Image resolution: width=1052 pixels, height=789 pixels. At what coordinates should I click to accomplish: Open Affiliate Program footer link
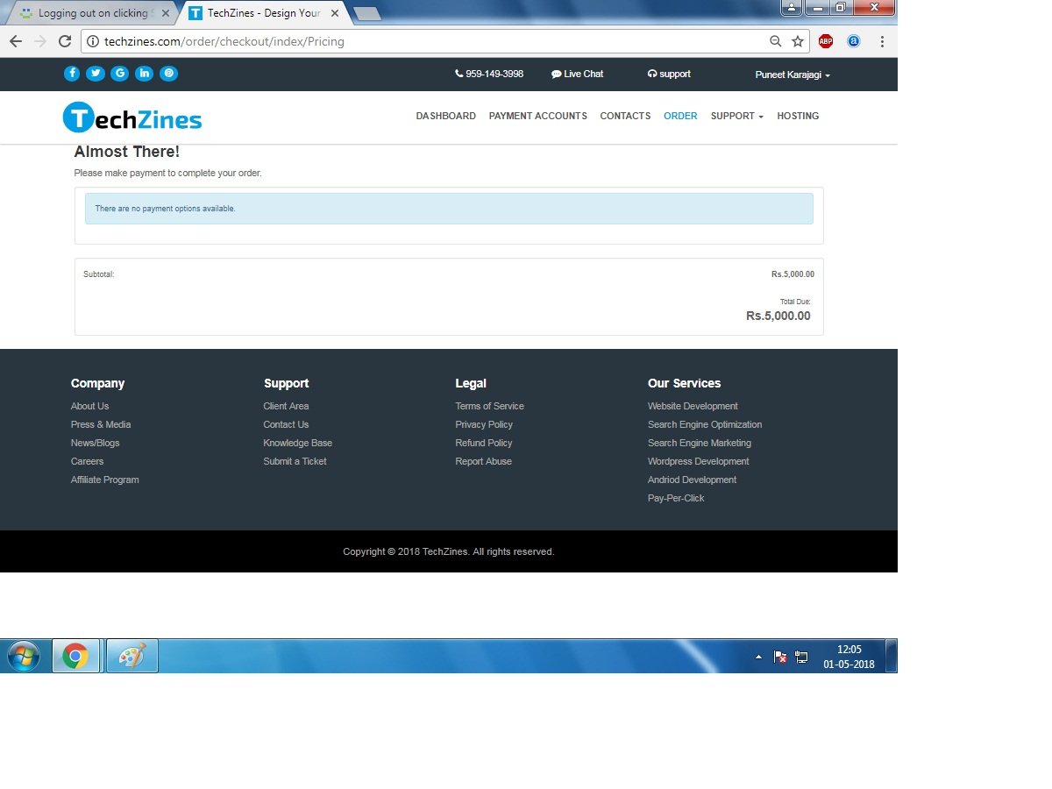[x=105, y=480]
